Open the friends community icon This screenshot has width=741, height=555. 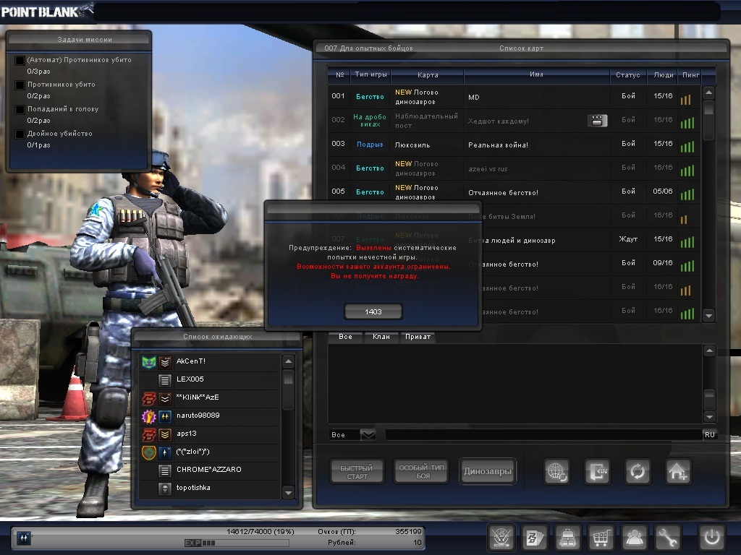point(635,538)
